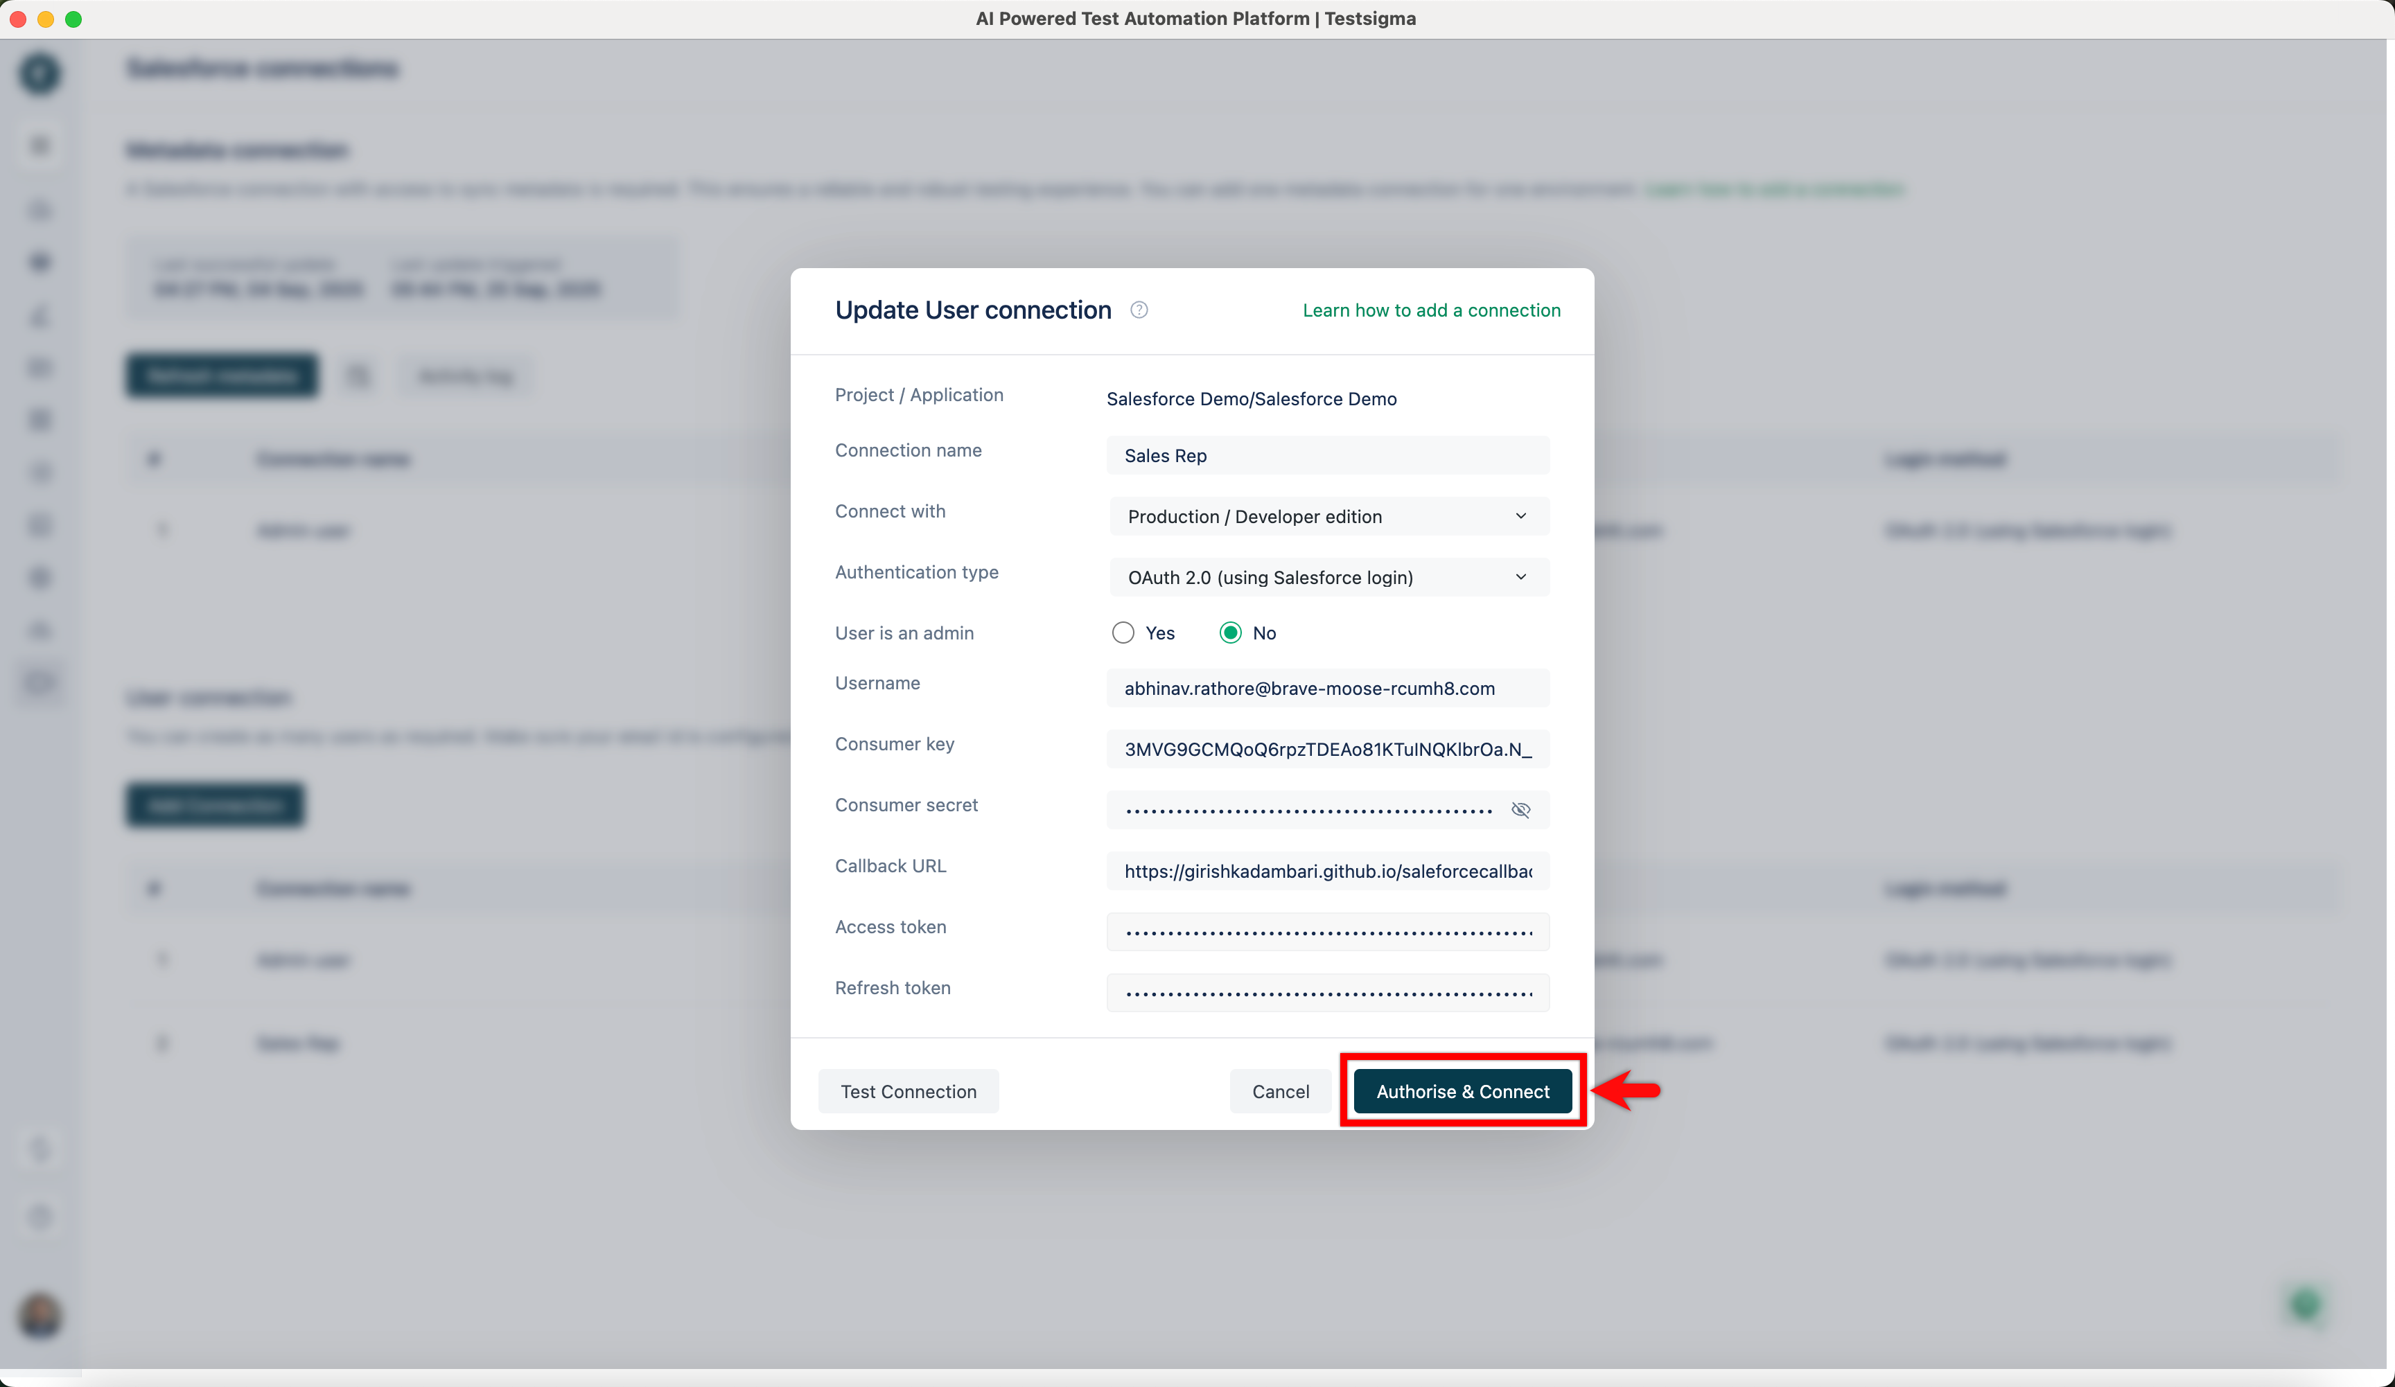
Task: Click the Test Connection button
Action: [x=908, y=1090]
